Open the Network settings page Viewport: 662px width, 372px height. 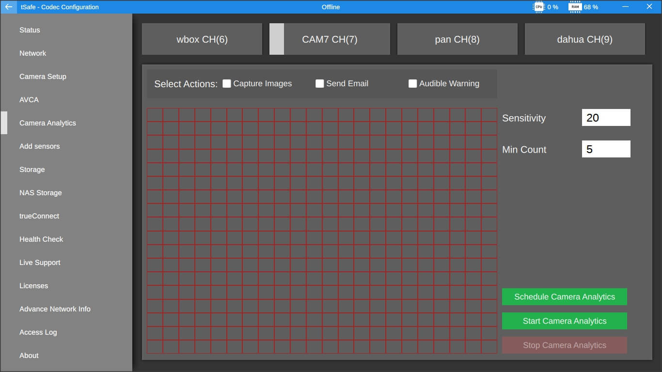click(32, 53)
